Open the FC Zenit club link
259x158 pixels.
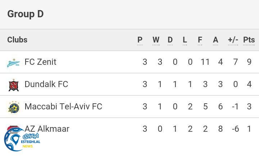pos(40,62)
